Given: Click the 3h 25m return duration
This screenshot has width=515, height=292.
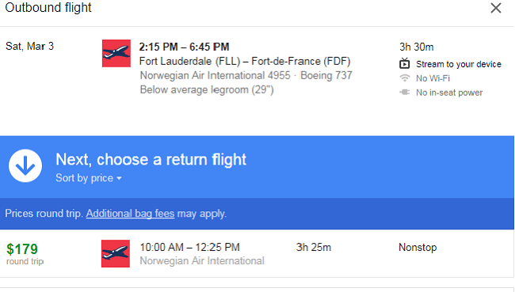Looking at the screenshot, I should [x=313, y=248].
